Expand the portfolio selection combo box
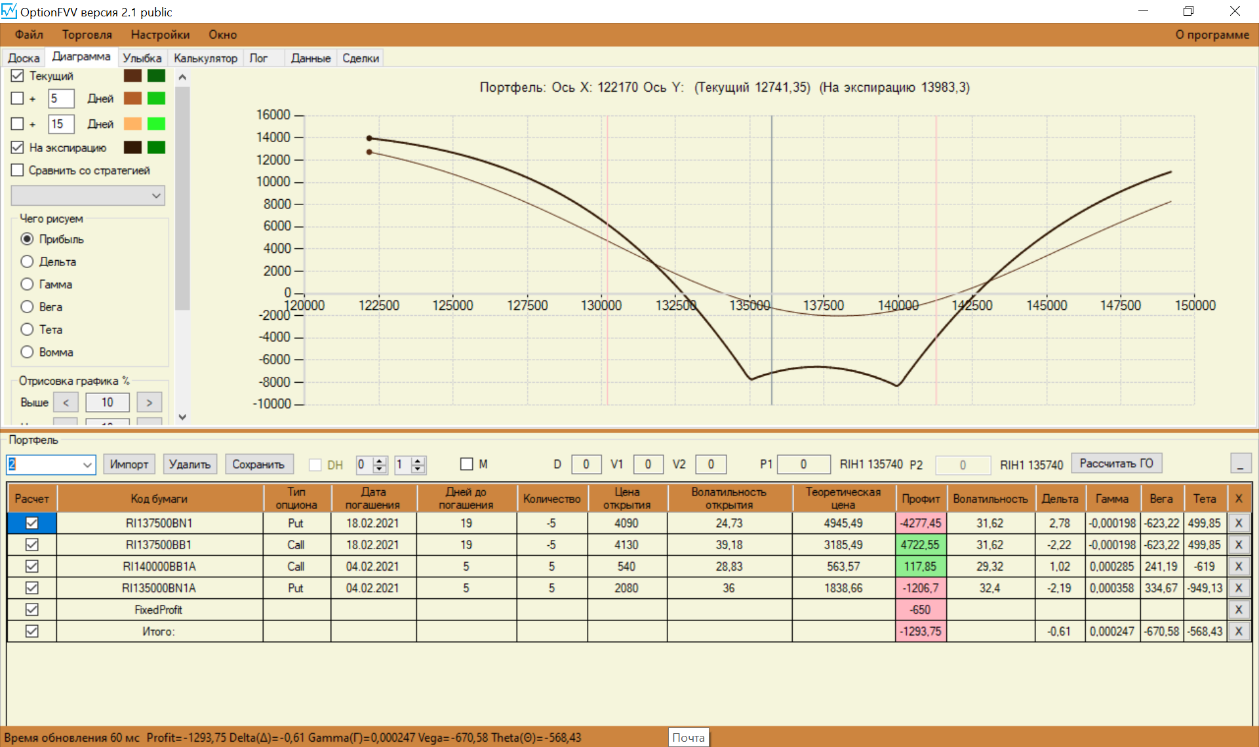 click(x=87, y=465)
